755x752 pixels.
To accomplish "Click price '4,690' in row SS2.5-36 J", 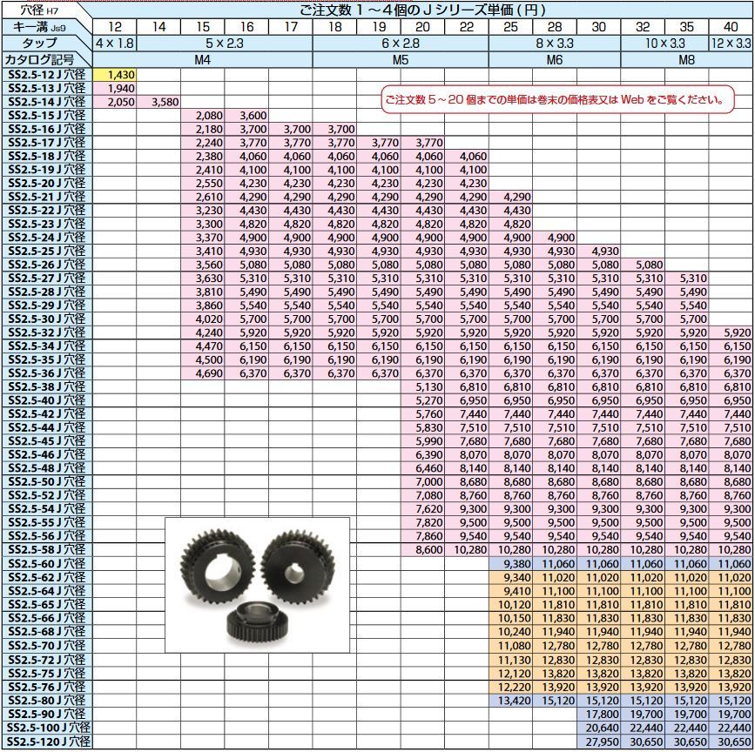I will [x=203, y=373].
